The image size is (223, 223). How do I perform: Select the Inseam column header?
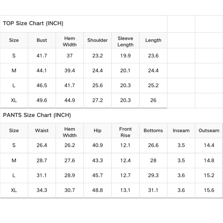pos(181,130)
